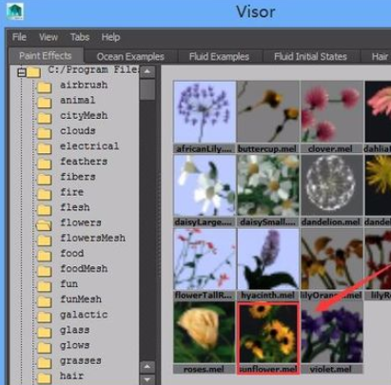Open the Tabs menu
391x385 pixels.
point(80,37)
